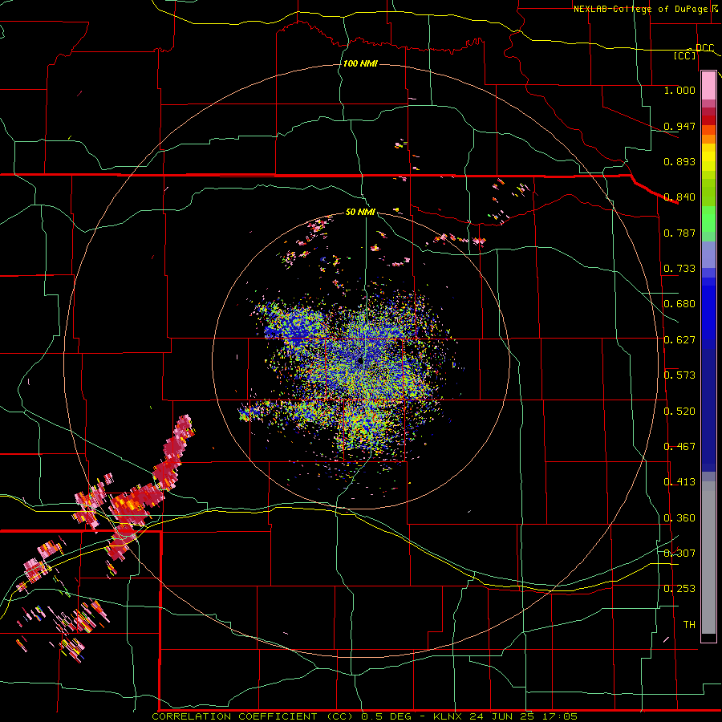Click the 0.307 scale value
The height and width of the screenshot is (722, 722).
click(x=679, y=554)
